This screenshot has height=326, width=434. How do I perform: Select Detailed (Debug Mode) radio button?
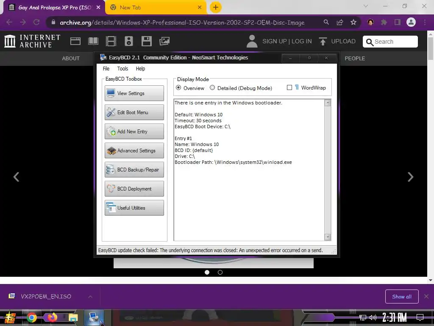pyautogui.click(x=212, y=87)
